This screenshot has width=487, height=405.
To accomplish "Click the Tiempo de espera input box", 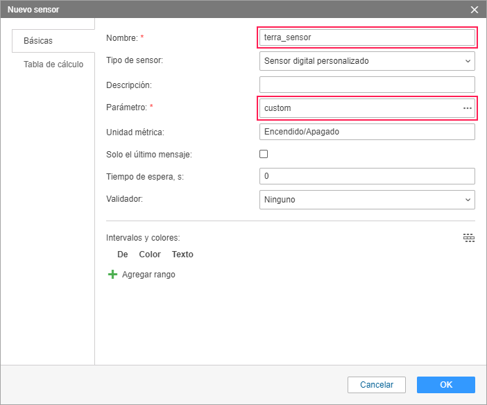I will [x=366, y=176].
